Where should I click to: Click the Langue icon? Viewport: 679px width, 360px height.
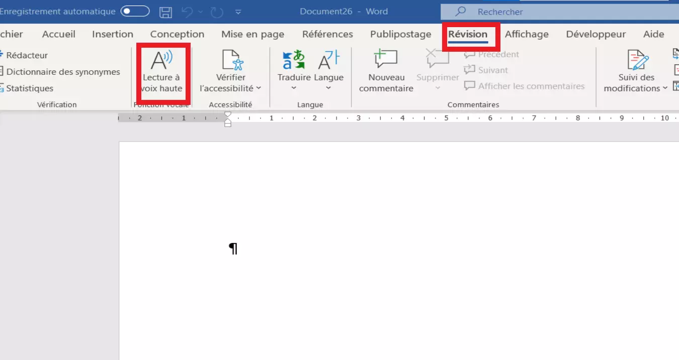[328, 59]
